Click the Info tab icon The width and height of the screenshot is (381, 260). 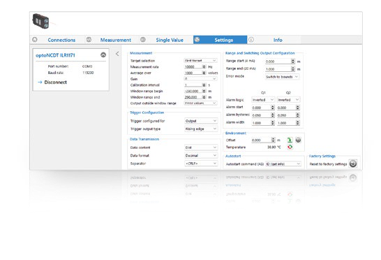click(251, 40)
